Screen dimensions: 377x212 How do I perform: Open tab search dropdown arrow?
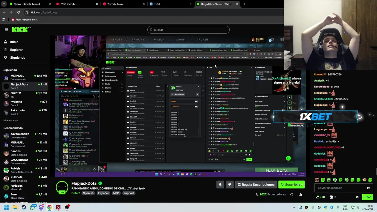pos(3,4)
